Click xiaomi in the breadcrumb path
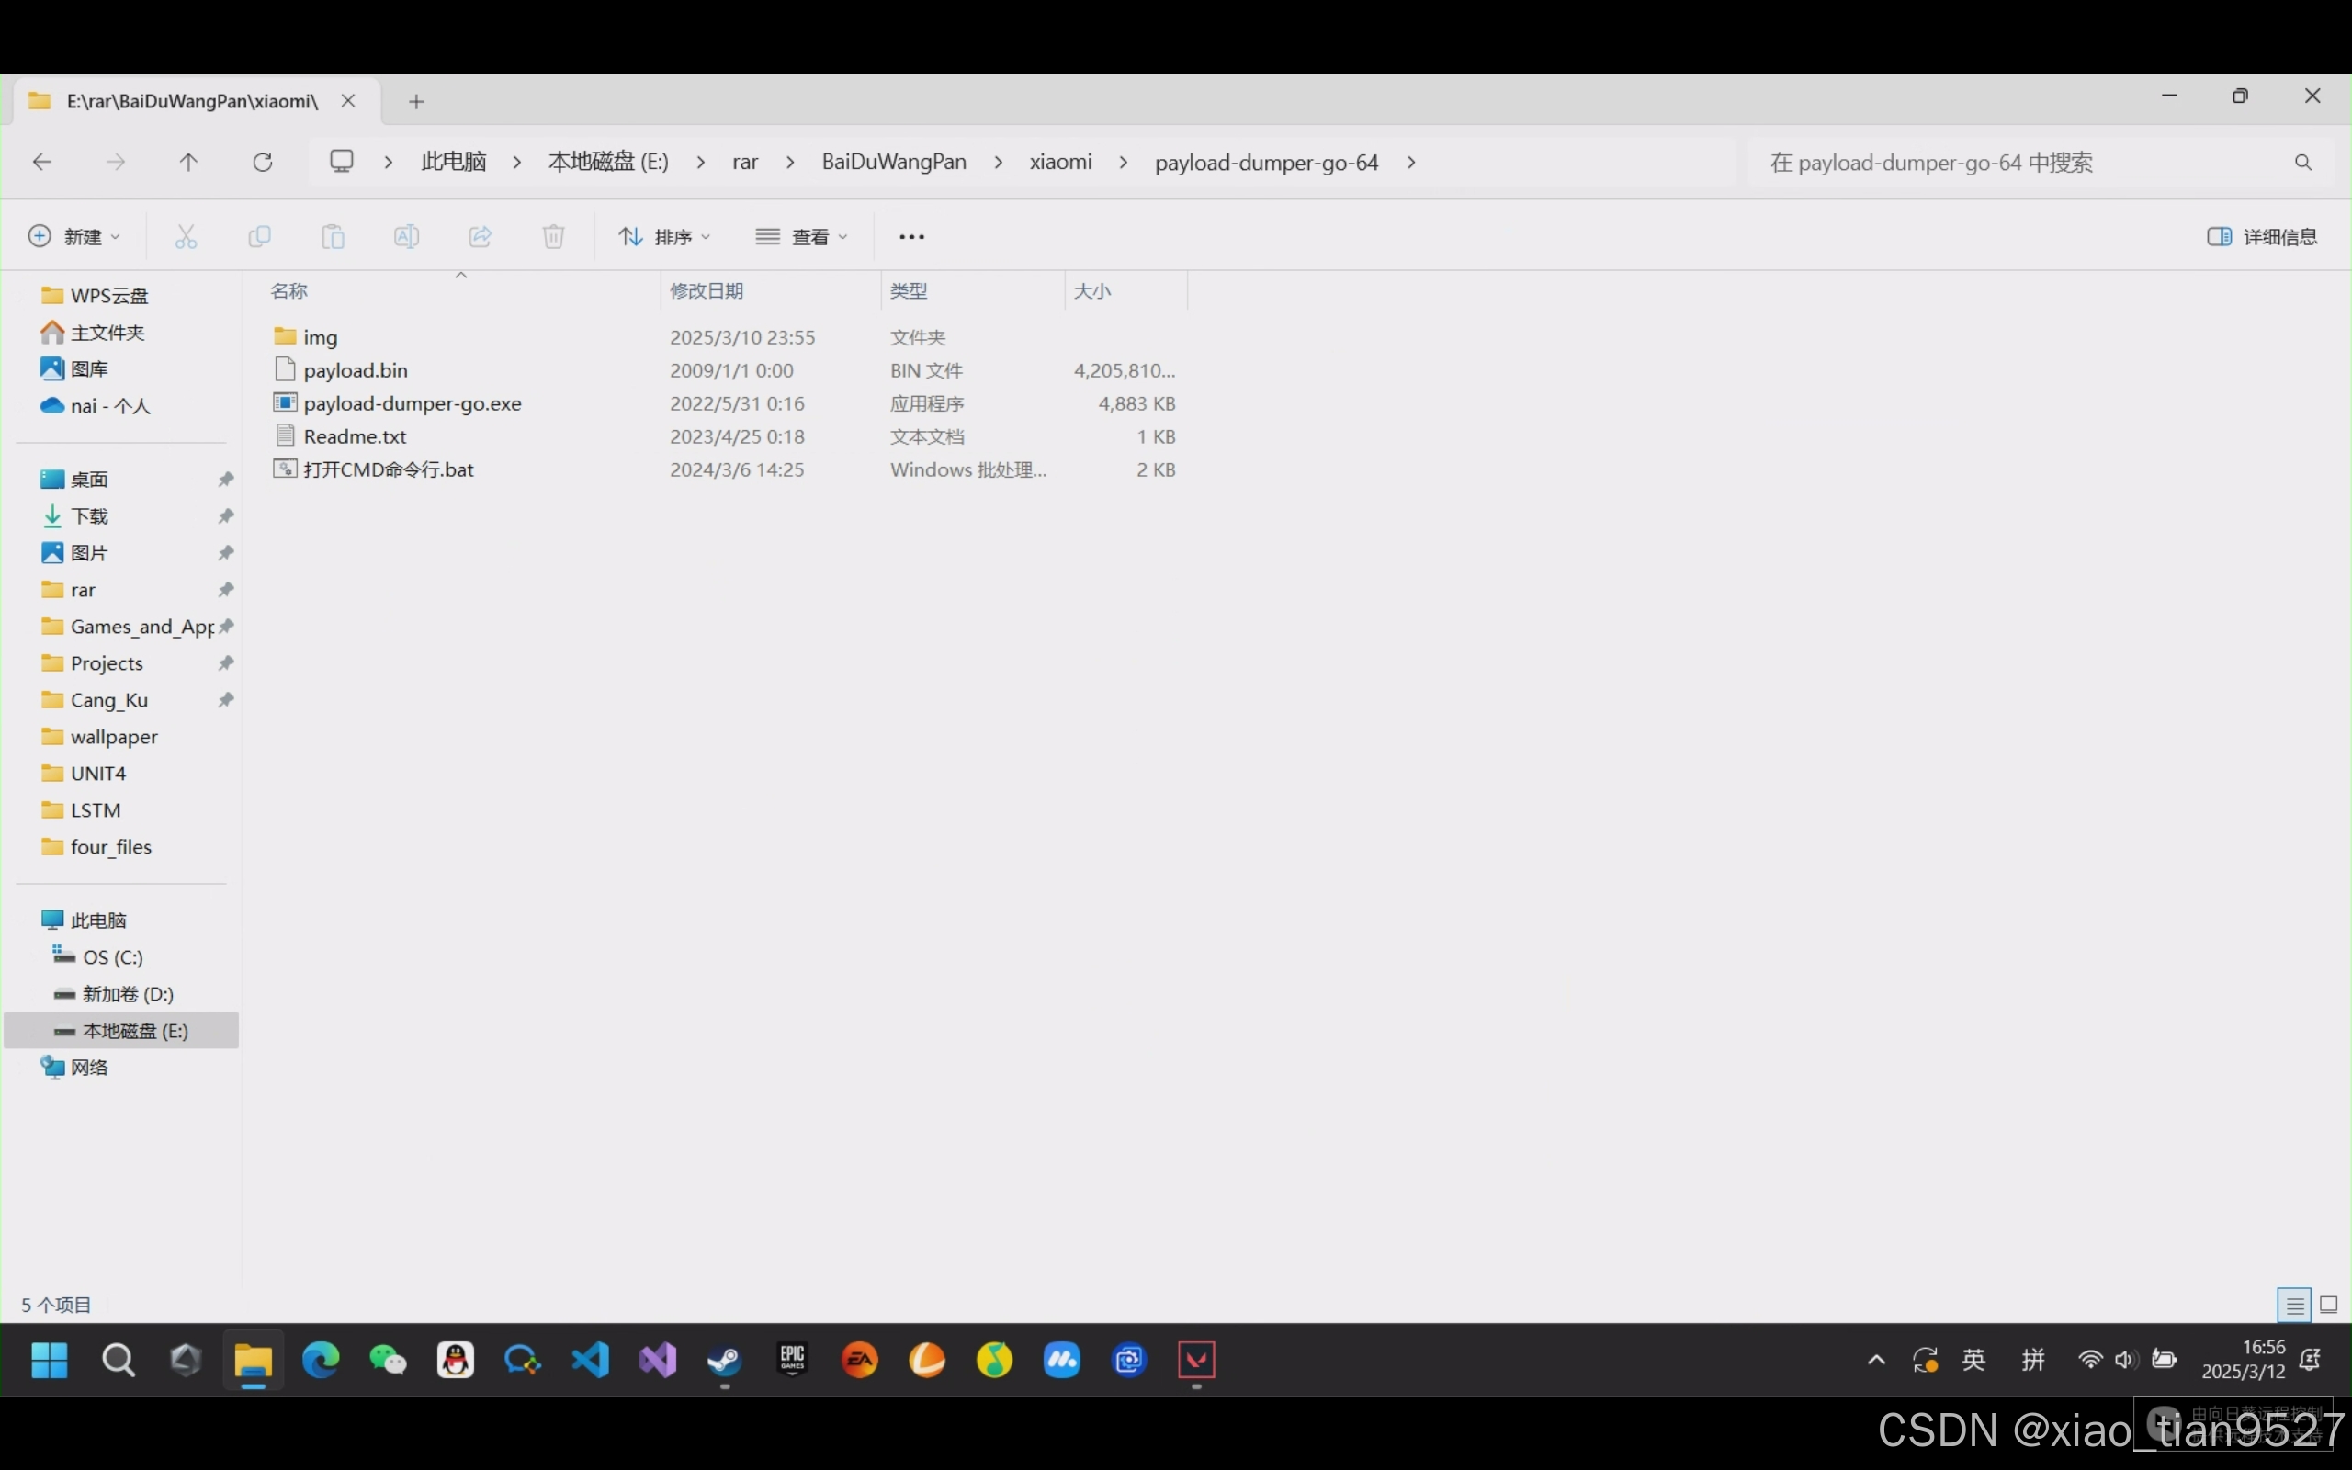 (x=1060, y=163)
